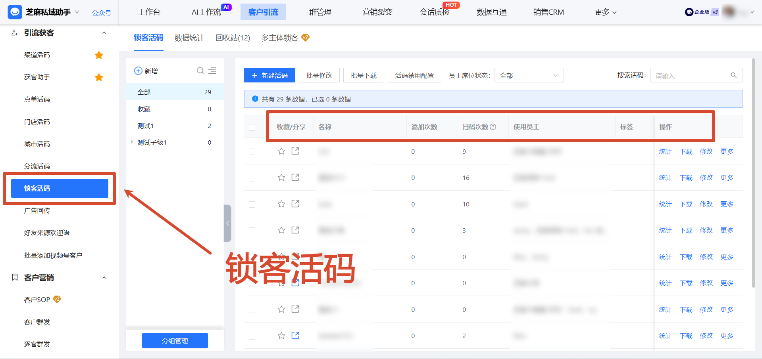Open the group search magnifier icon

click(200, 71)
